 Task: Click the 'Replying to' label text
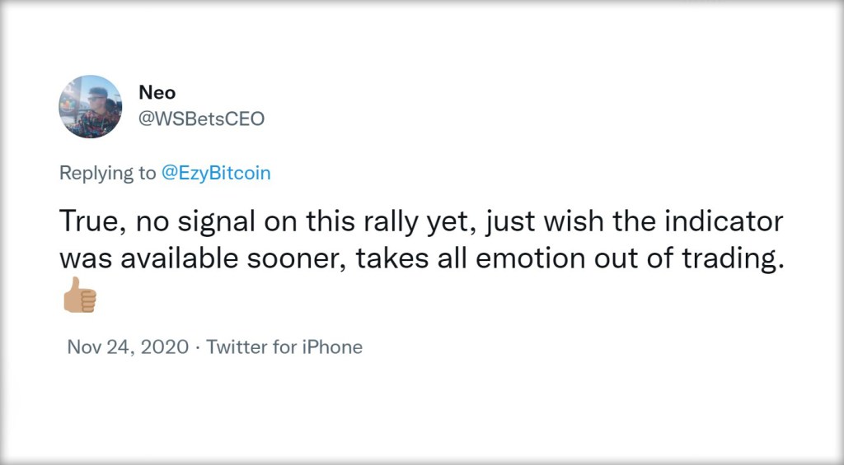tap(107, 173)
